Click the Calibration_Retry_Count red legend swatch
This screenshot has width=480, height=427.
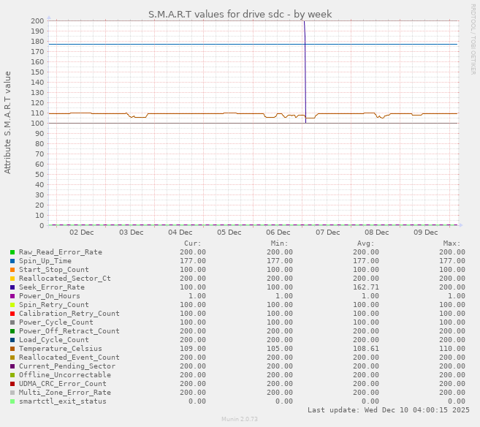tap(12, 314)
